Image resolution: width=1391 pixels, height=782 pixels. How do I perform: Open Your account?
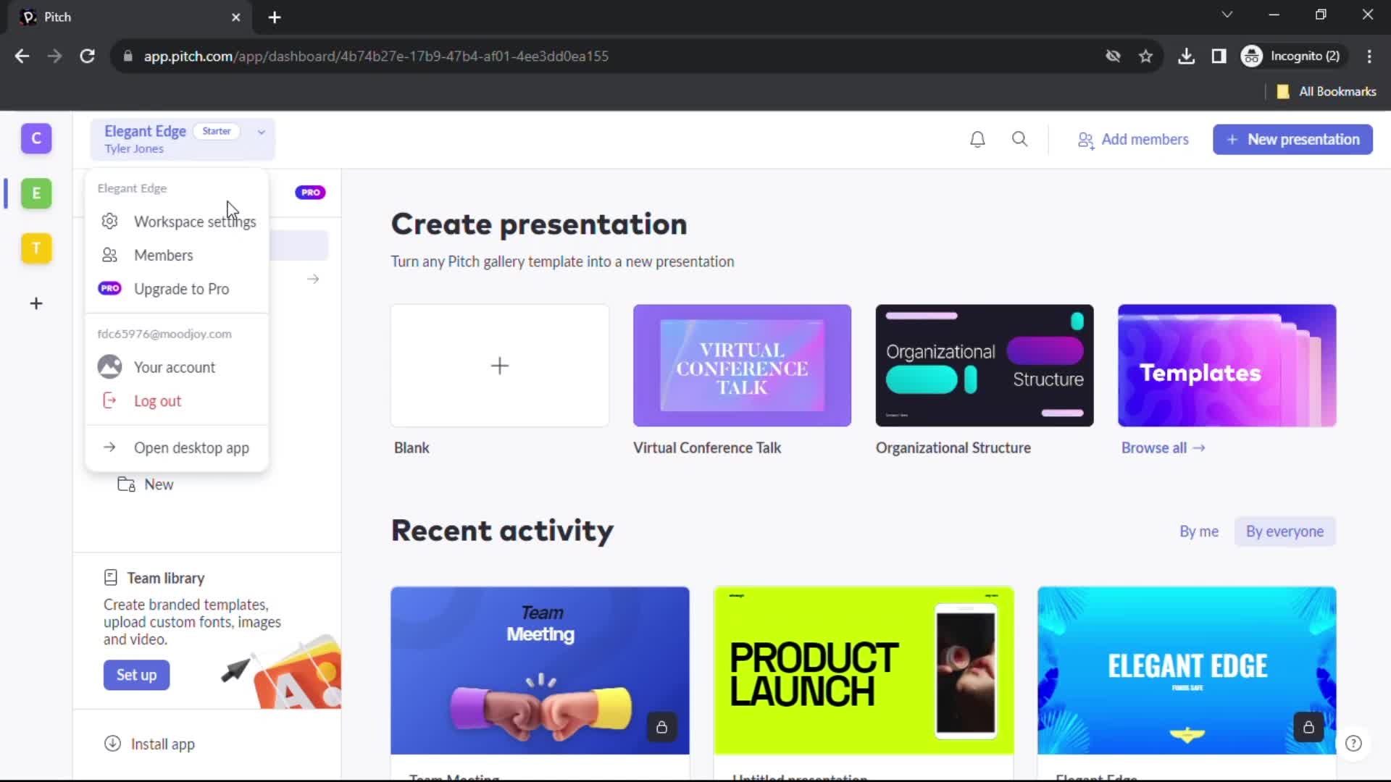point(177,367)
